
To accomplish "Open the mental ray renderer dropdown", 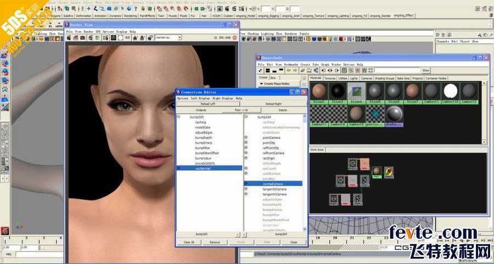I will pos(169,37).
